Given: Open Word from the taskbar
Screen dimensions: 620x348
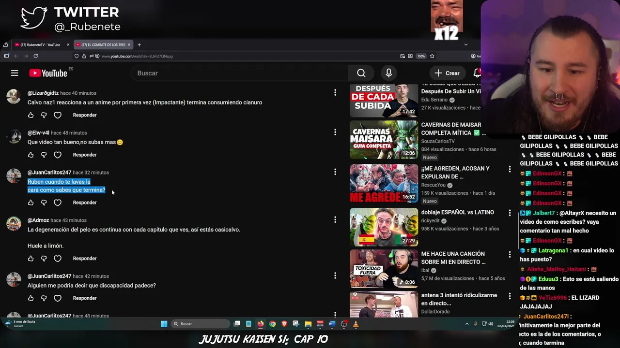Looking at the screenshot, I should click(x=332, y=324).
